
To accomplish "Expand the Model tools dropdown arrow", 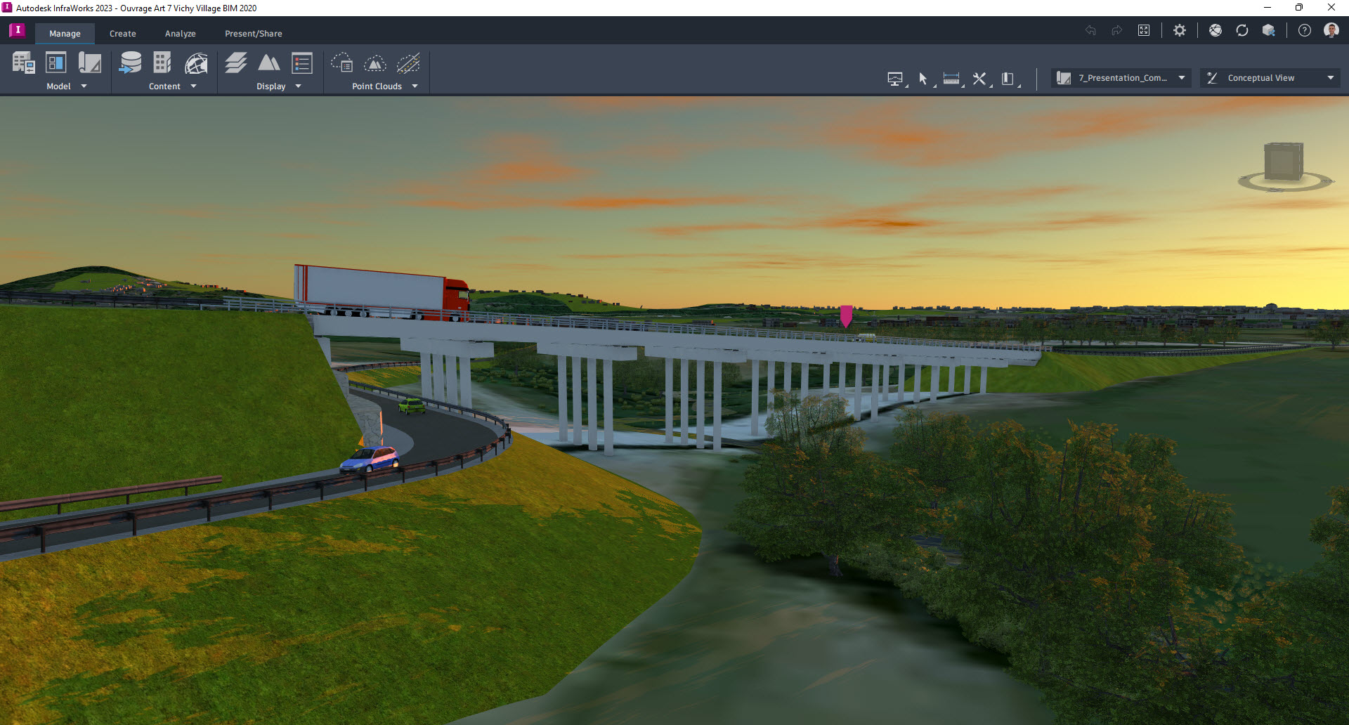I will tap(84, 86).
